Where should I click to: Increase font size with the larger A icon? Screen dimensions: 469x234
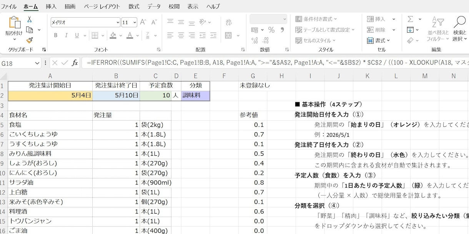[x=143, y=22]
